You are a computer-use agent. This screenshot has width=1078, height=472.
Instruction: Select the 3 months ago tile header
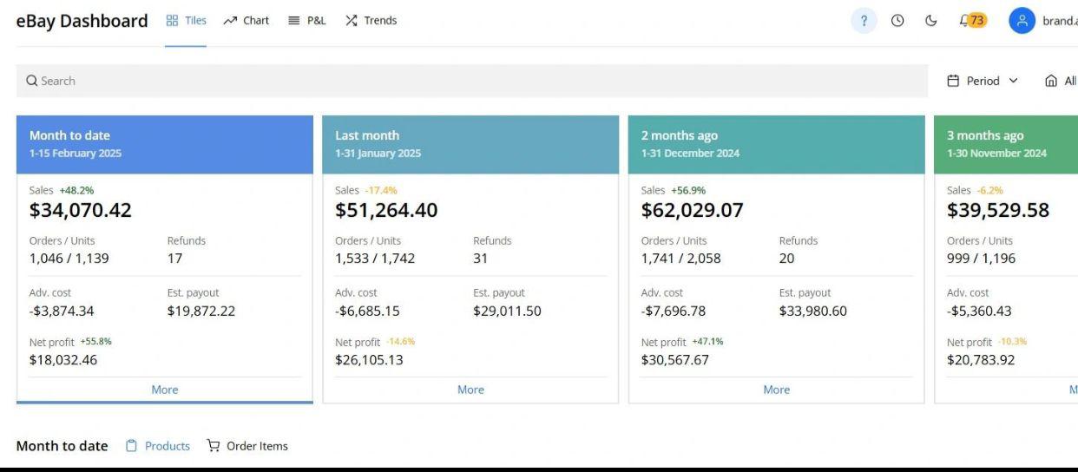click(1006, 145)
